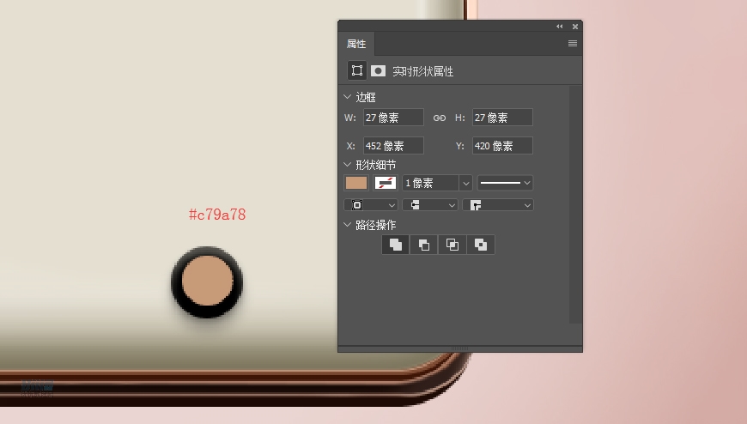Collapse the panel with double-arrow icon
This screenshot has height=424, width=747.
point(560,27)
